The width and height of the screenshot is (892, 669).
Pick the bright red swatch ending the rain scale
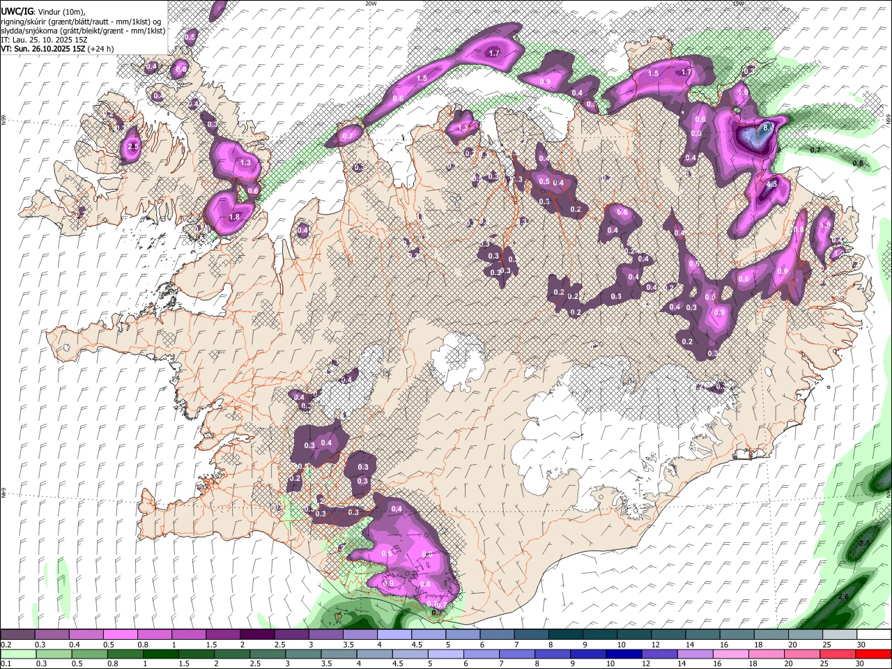point(872,654)
